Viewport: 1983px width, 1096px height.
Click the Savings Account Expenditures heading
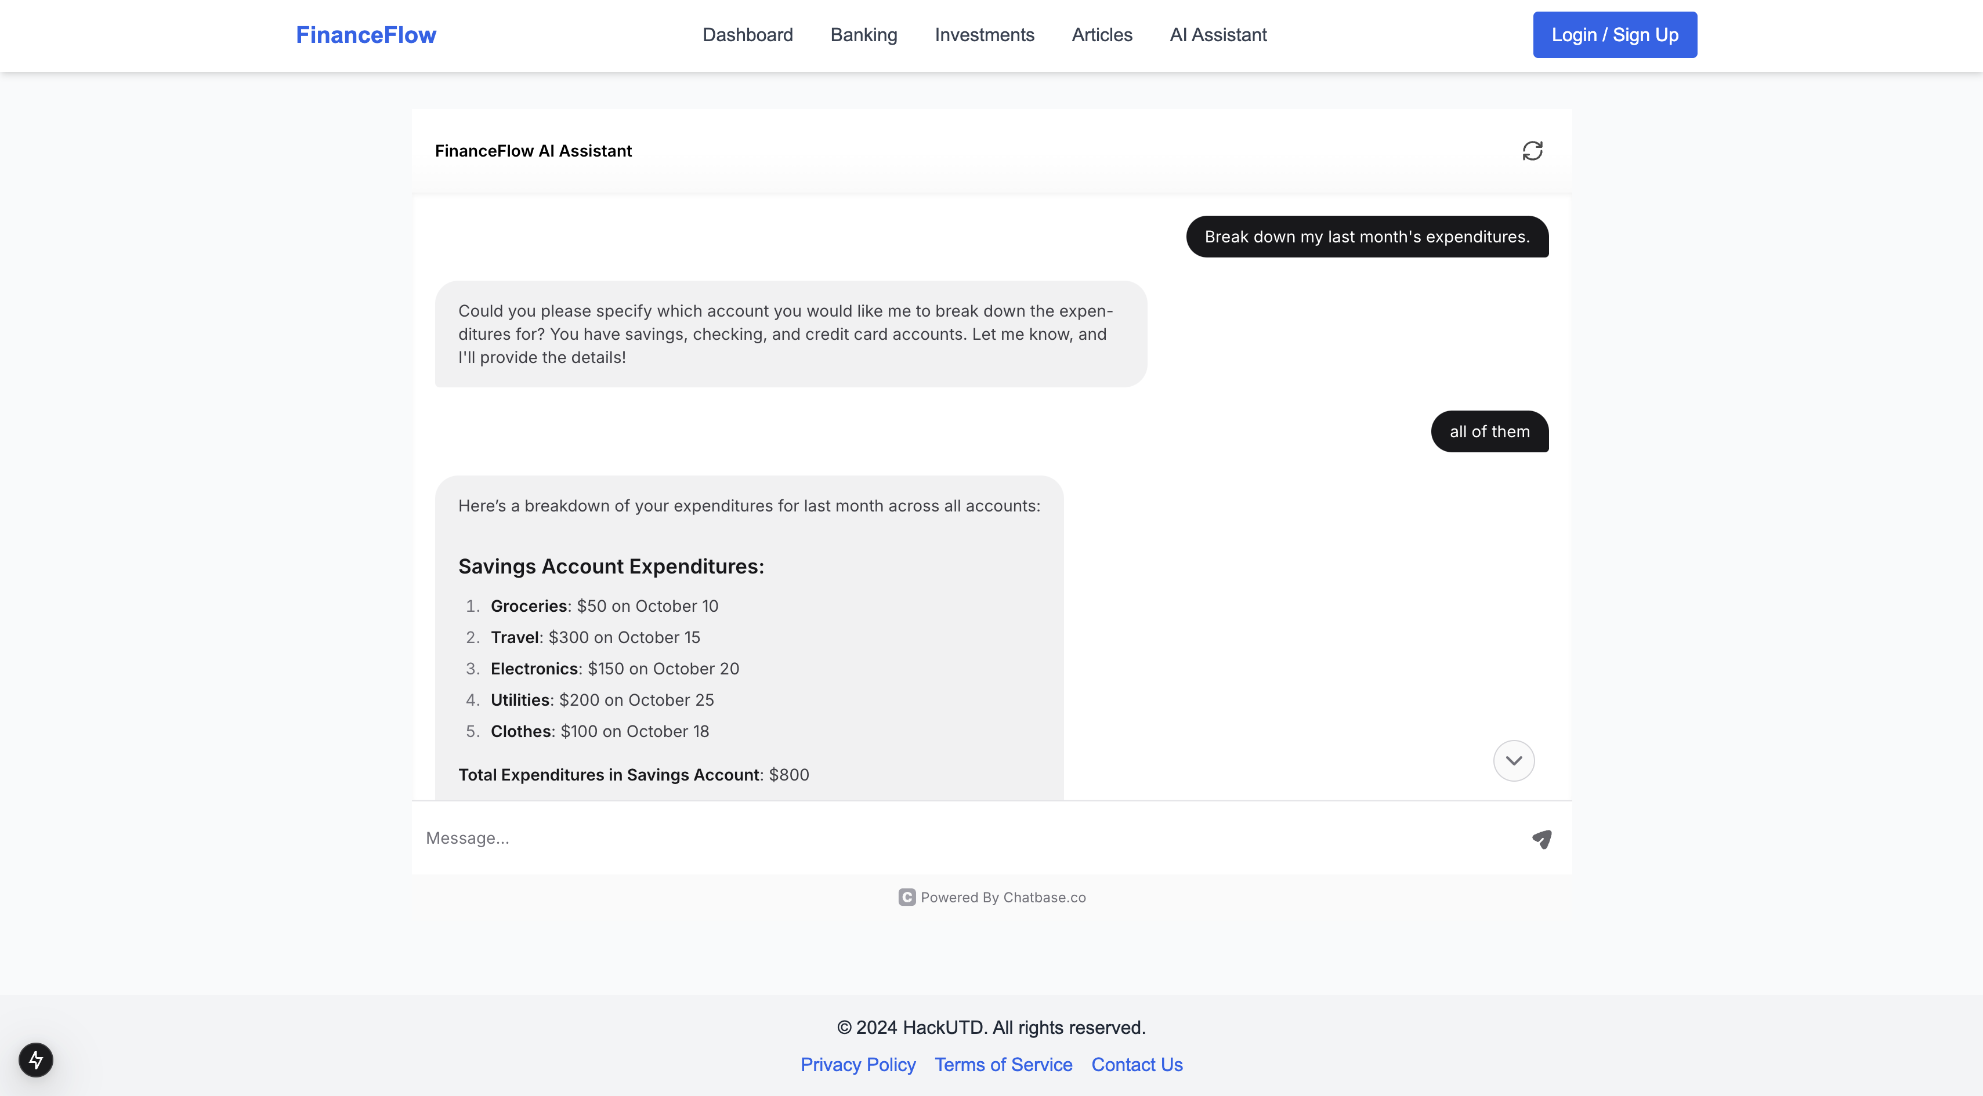pyautogui.click(x=611, y=567)
